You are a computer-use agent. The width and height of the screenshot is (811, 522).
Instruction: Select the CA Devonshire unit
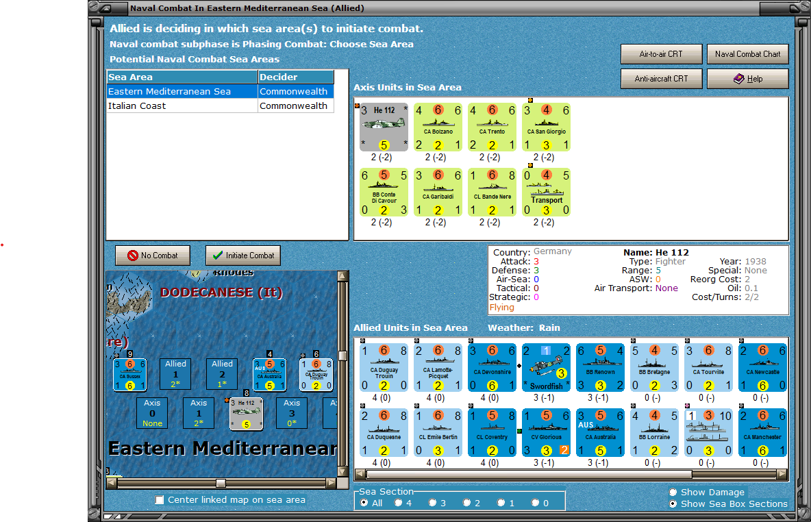coord(492,368)
